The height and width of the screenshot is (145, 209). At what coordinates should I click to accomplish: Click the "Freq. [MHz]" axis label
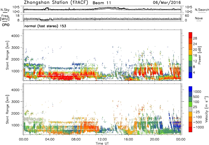pos(5,18)
